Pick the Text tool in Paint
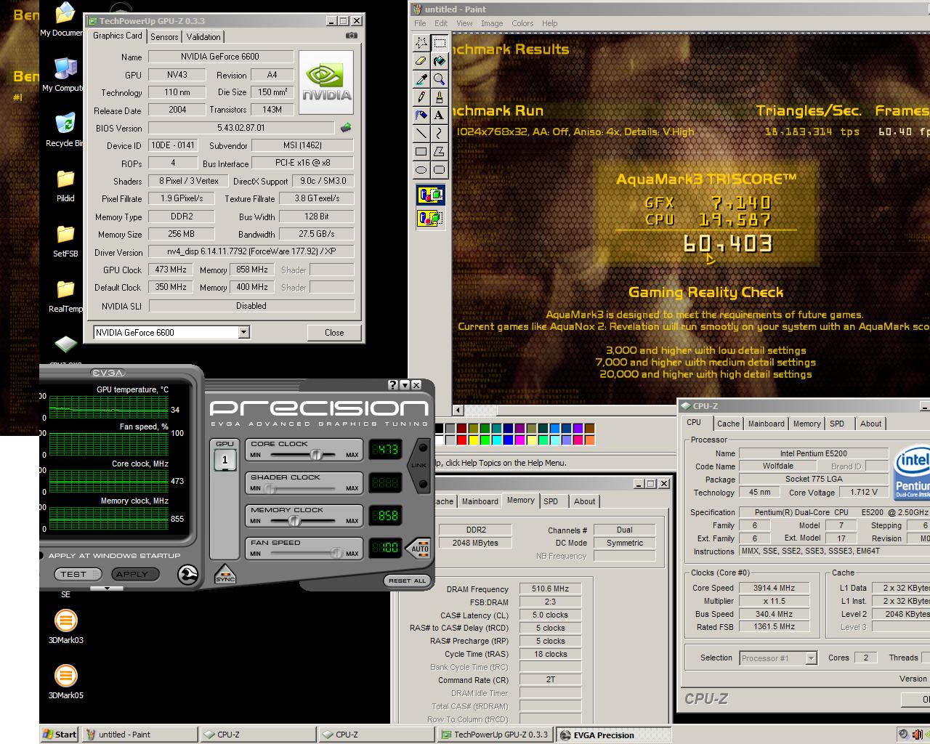The image size is (930, 744). (x=439, y=116)
